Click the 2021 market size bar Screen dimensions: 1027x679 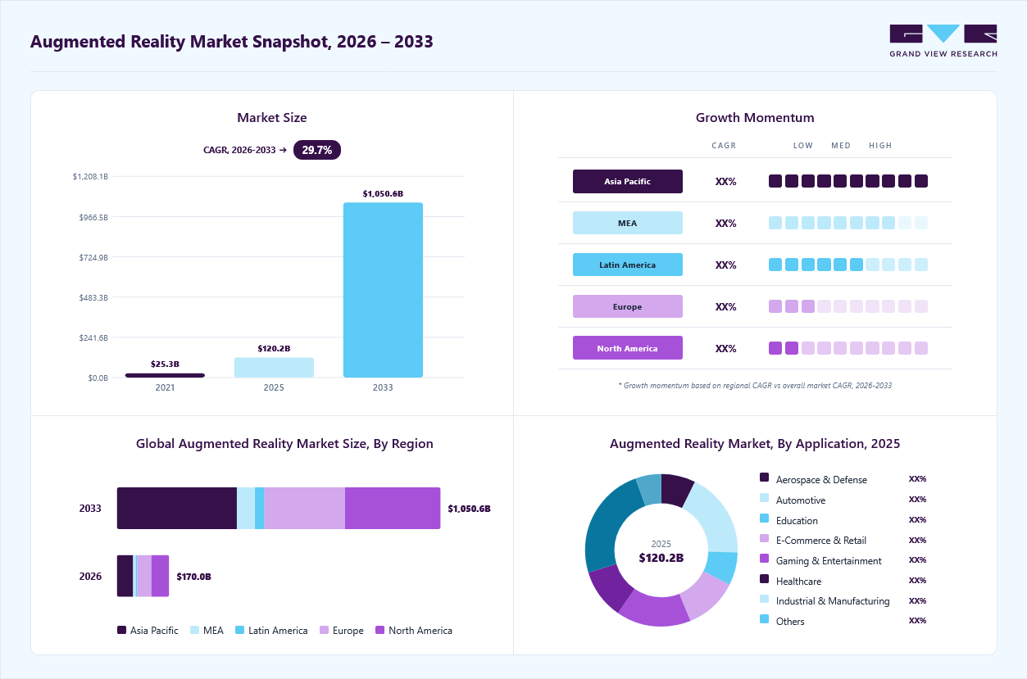tap(165, 375)
